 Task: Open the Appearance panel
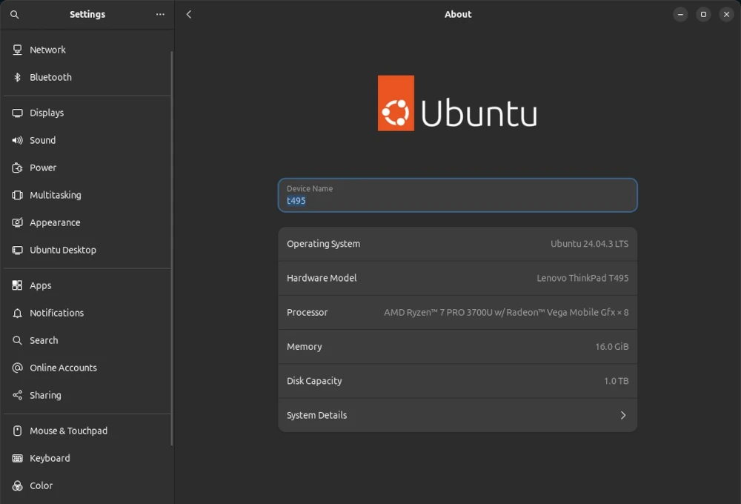click(87, 222)
